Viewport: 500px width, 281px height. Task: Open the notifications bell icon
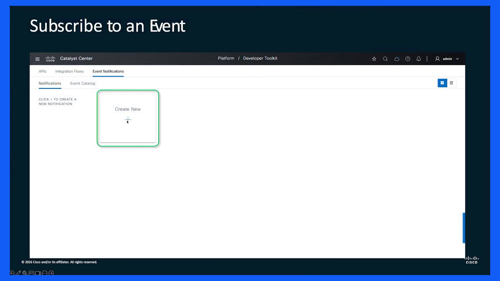pos(418,59)
